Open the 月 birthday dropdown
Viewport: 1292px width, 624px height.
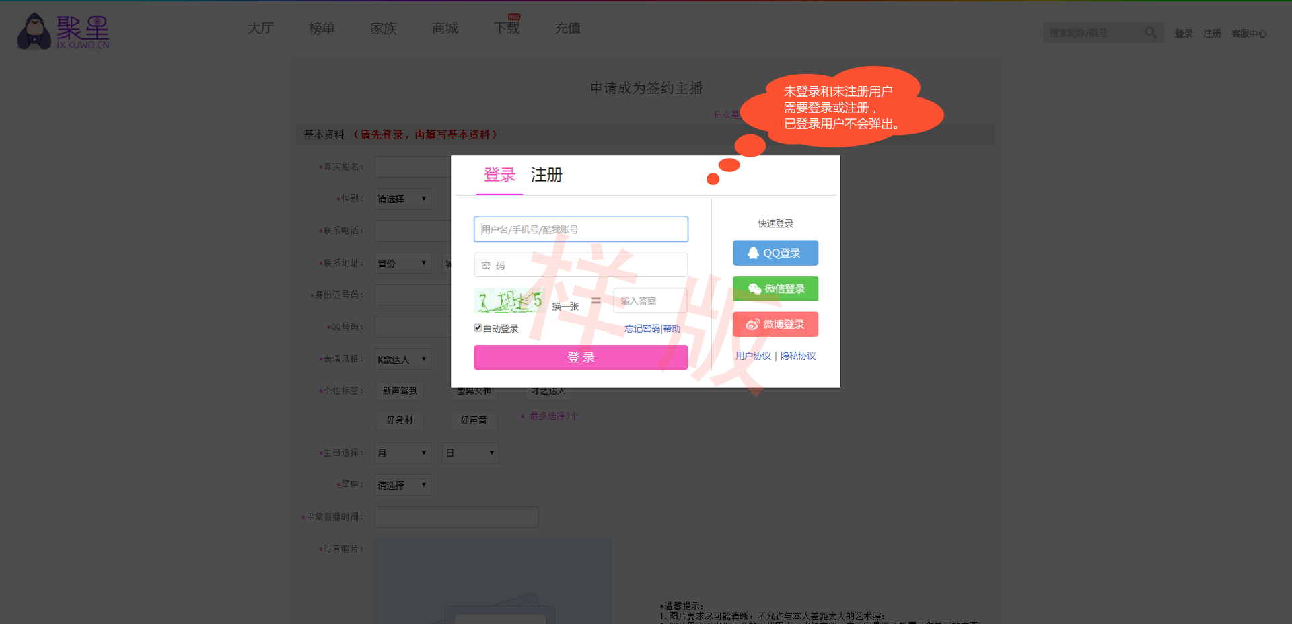point(402,453)
